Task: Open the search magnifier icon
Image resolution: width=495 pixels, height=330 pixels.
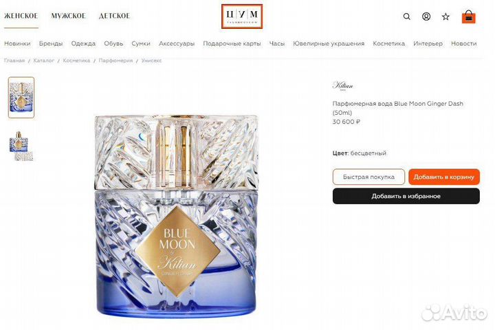Action: pos(406,16)
